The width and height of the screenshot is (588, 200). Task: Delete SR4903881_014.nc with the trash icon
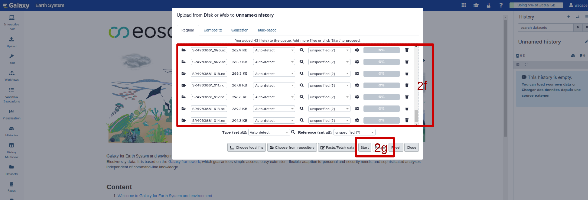[x=407, y=121]
